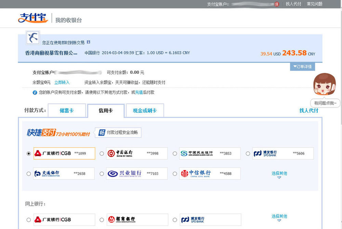Click the 网上银行 section label
The height and width of the screenshot is (229, 342).
pyautogui.click(x=35, y=204)
